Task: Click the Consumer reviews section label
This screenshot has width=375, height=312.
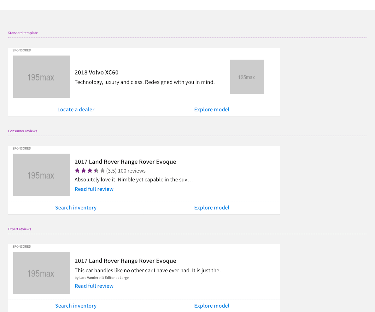Action: [22, 131]
